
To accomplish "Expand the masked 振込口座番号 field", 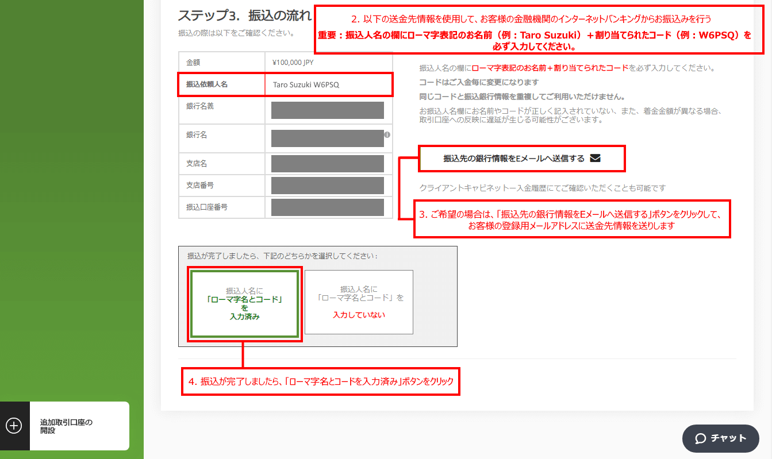I will [x=327, y=207].
